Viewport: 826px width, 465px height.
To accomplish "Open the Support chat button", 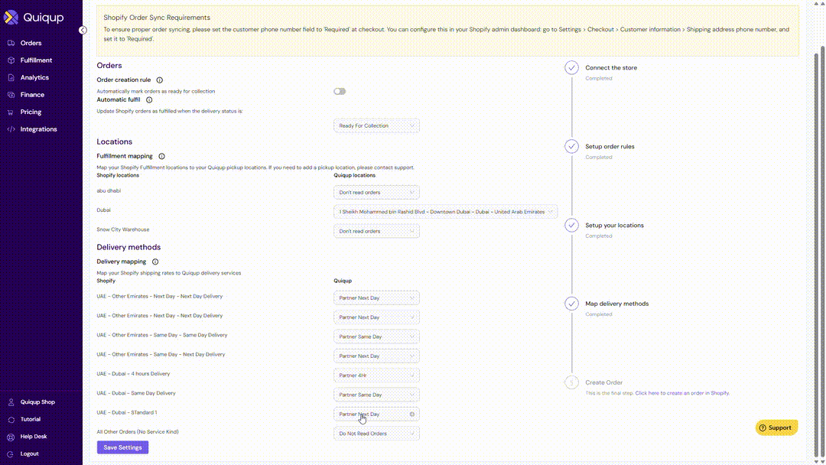I will [776, 428].
